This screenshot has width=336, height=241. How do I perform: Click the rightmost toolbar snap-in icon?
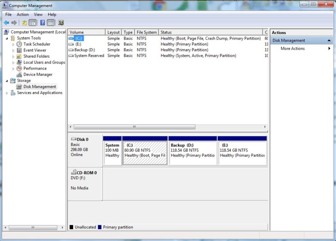pos(60,23)
